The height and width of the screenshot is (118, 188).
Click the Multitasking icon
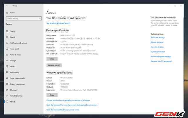(x=7, y=72)
